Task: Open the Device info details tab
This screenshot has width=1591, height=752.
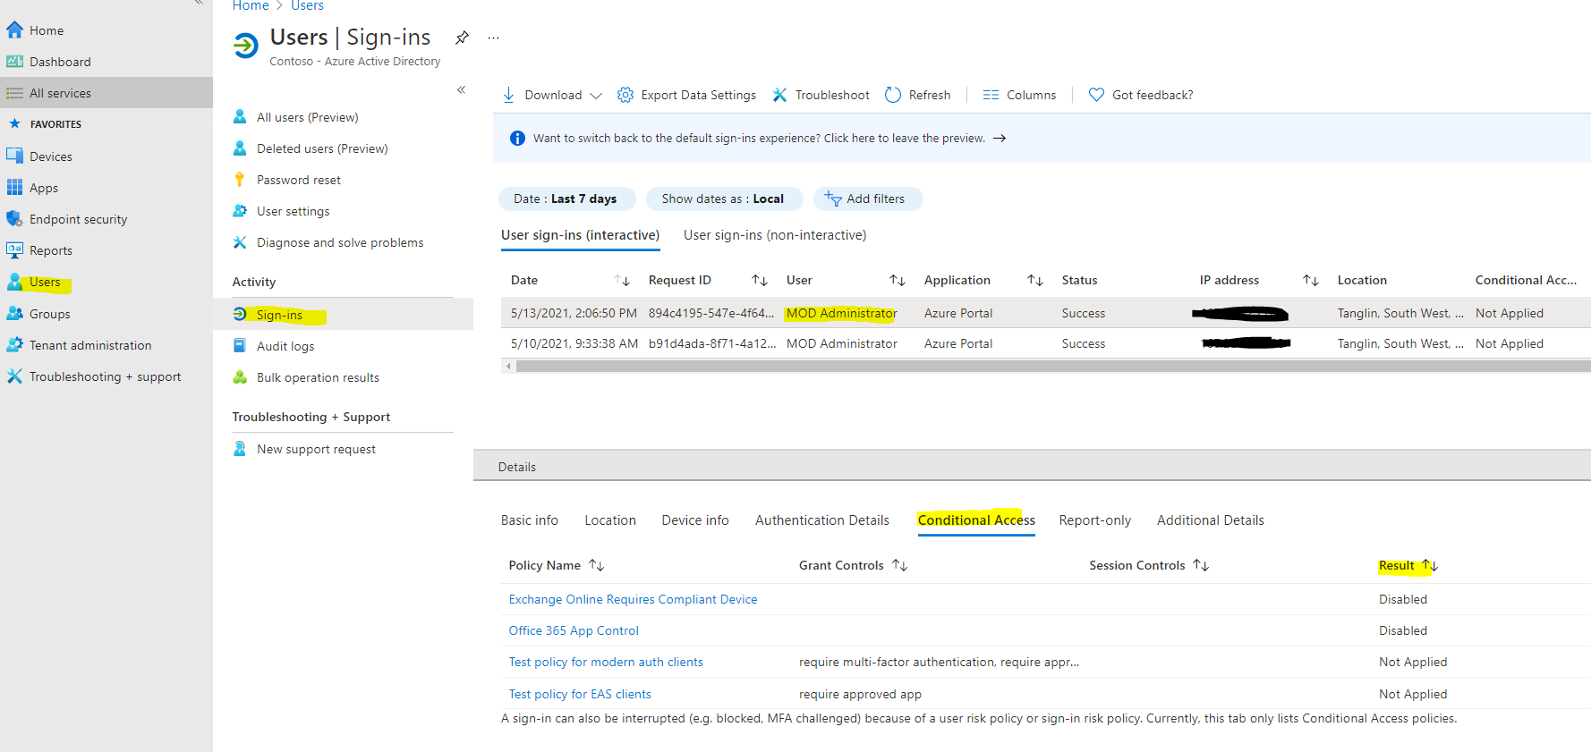Action: [695, 520]
